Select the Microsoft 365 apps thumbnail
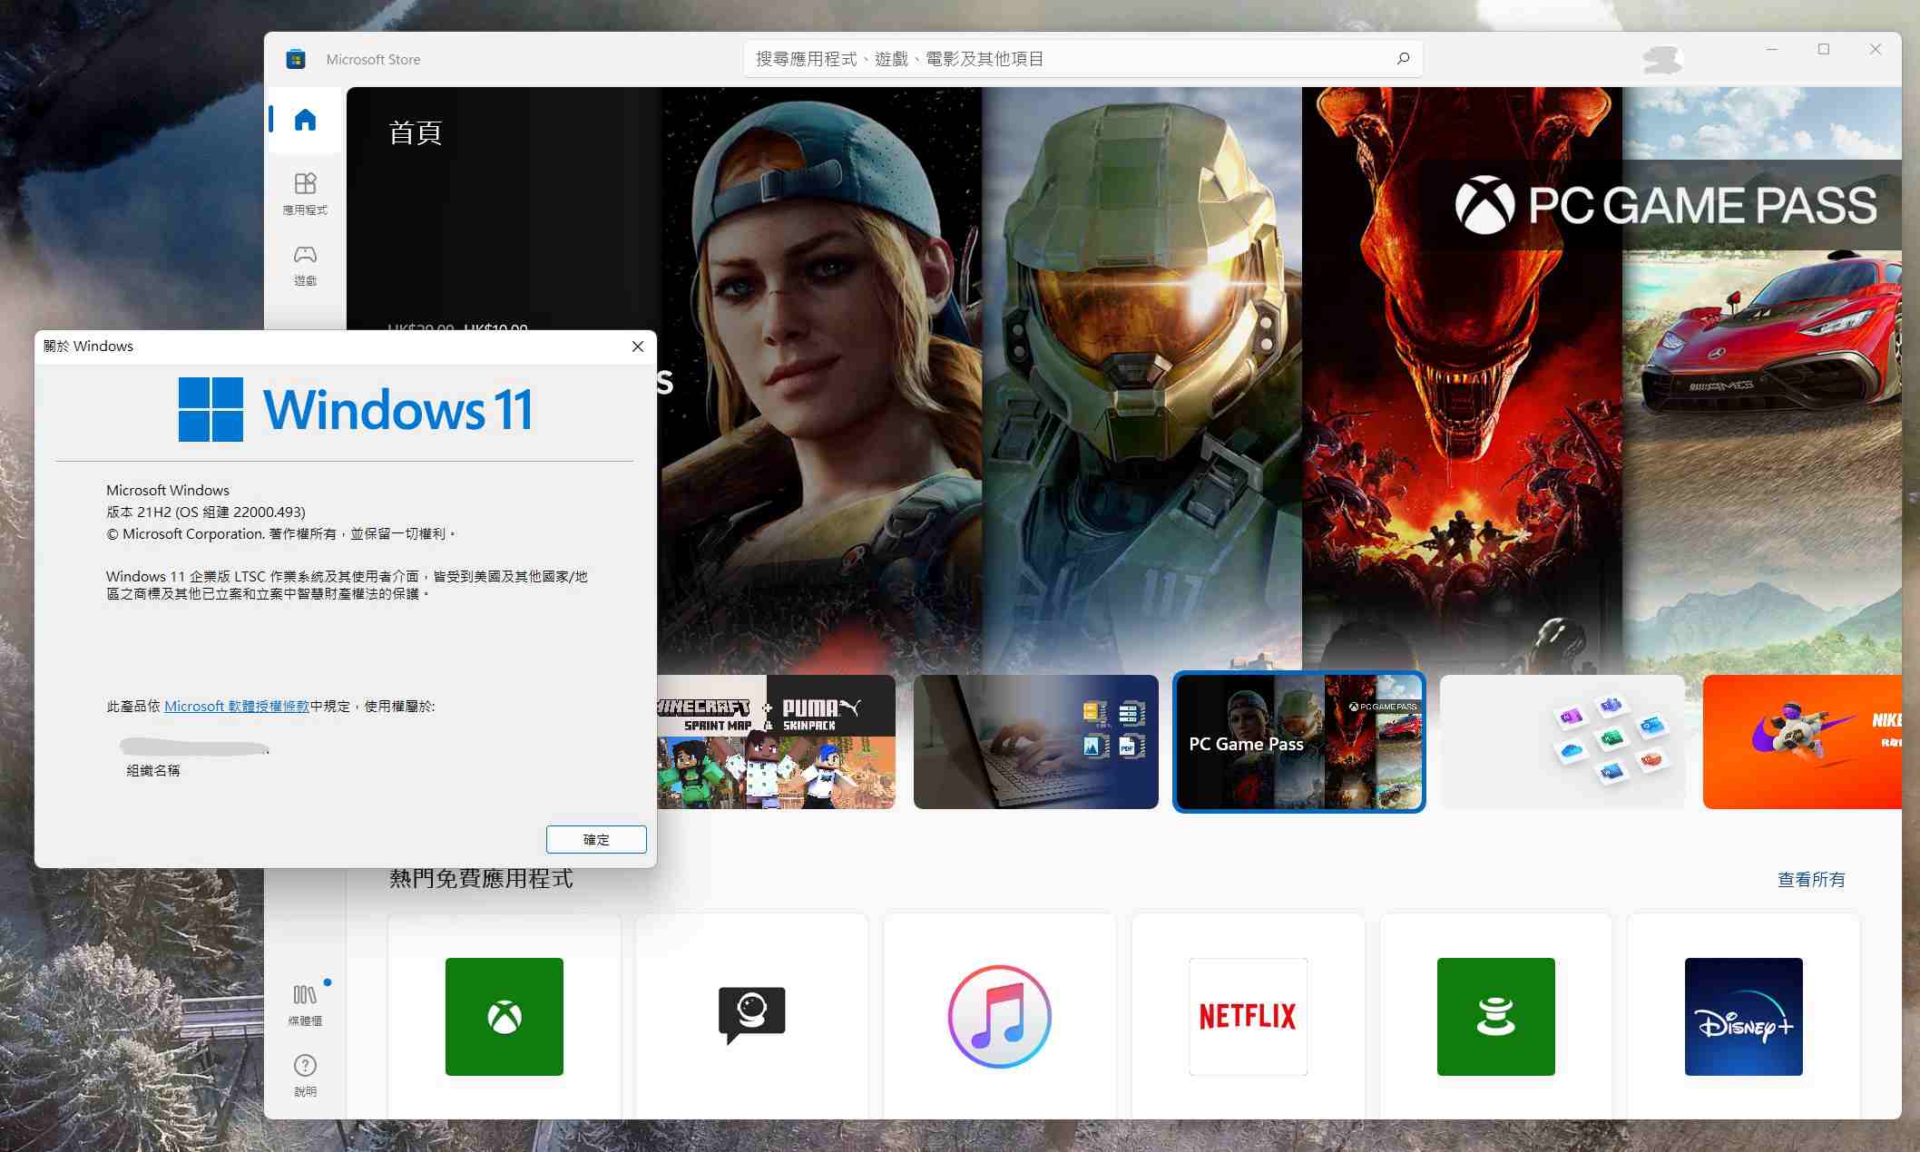 [x=1562, y=742]
